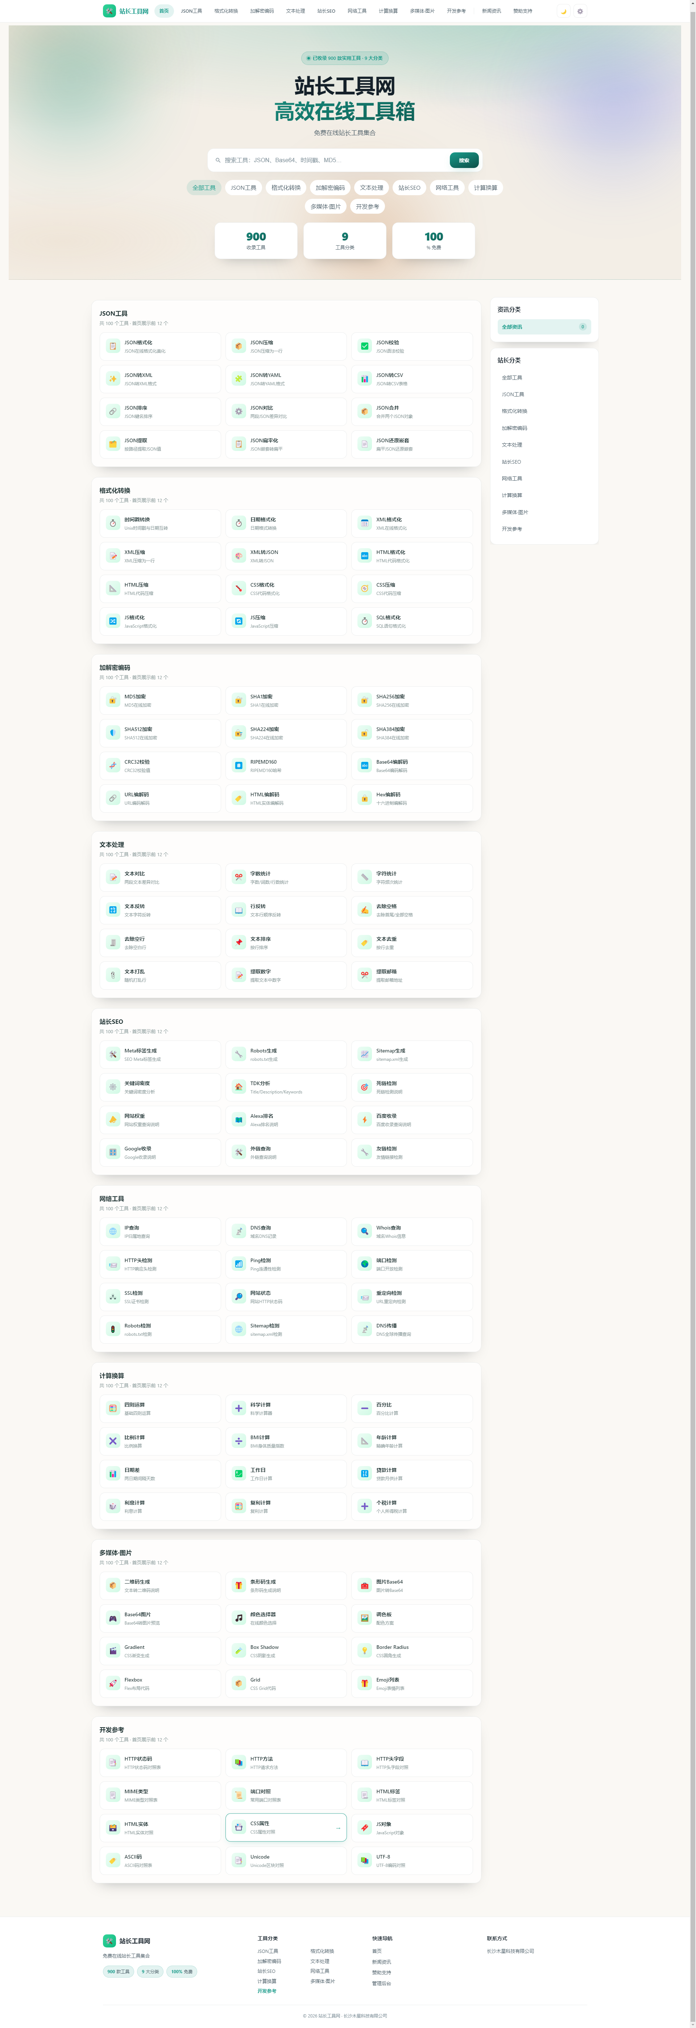Click the scissors icon on the 字数统计 card
The height and width of the screenshot is (2028, 696).
tap(239, 877)
